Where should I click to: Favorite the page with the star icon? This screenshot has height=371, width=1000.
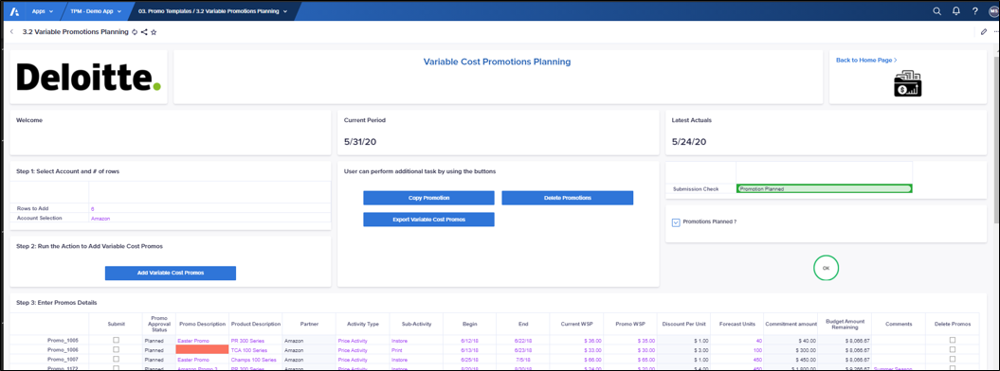pyautogui.click(x=154, y=31)
